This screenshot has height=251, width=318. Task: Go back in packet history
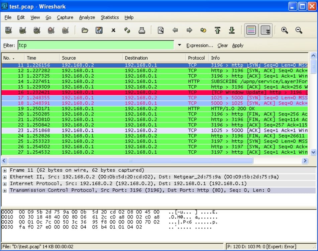[x=175, y=30]
